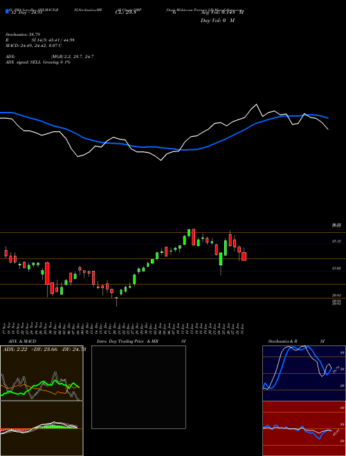Click the 25.12 price axis label
Viewport: 346px width, 456px height.
(x=336, y=241)
